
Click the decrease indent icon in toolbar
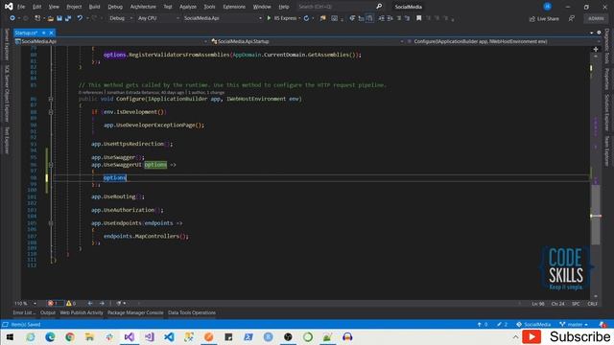(382, 18)
